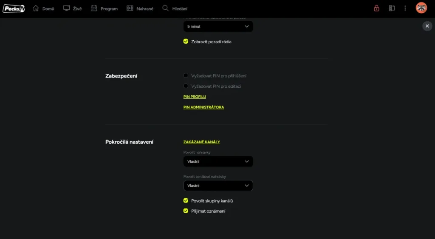Click the Pecka TV logo
Screen dimensions: 435x239
[x=14, y=8]
